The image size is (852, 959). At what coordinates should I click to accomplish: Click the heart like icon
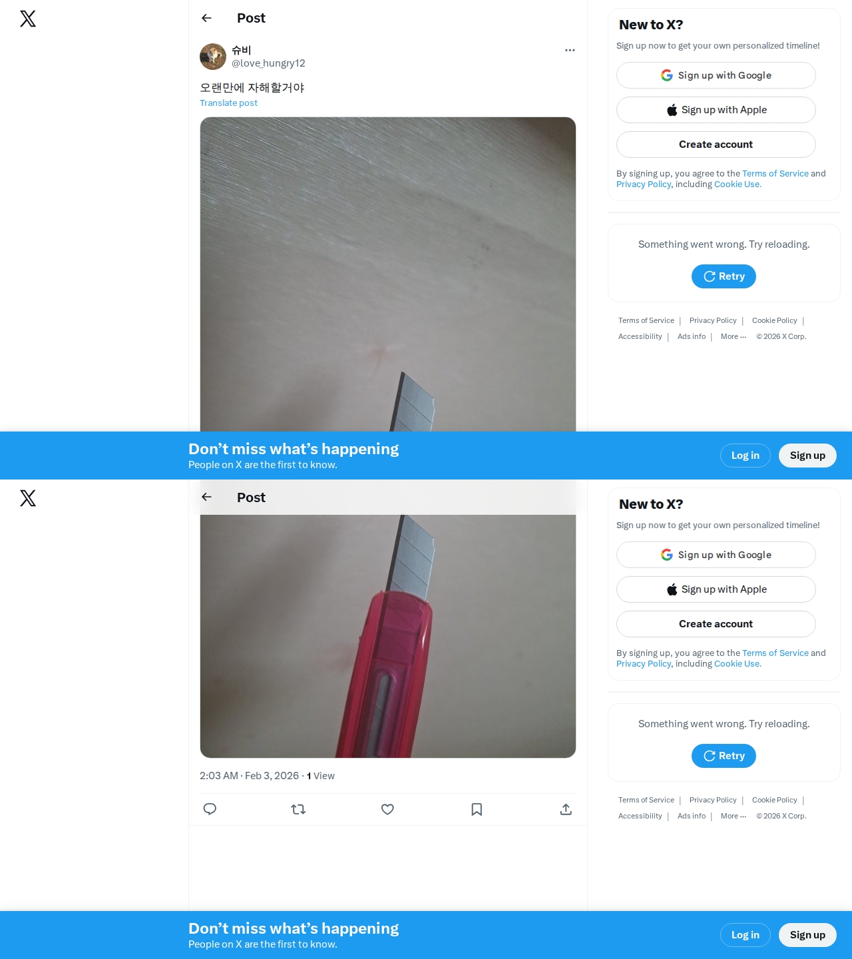387,809
